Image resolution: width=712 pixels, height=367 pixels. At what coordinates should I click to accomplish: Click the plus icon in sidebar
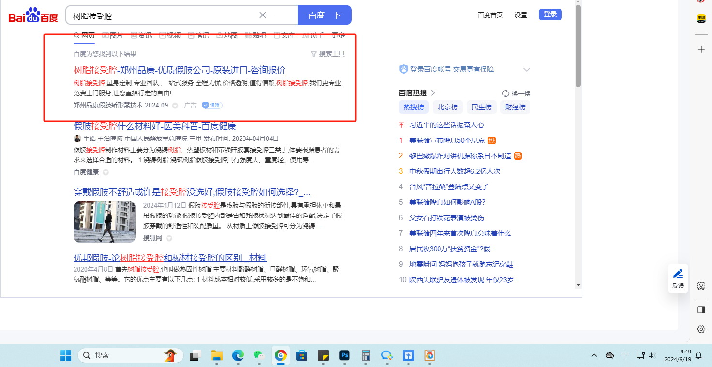click(x=701, y=49)
